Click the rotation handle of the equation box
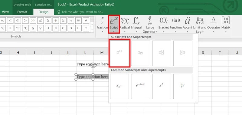This screenshot has width=242, height=115. [x=93, y=65]
